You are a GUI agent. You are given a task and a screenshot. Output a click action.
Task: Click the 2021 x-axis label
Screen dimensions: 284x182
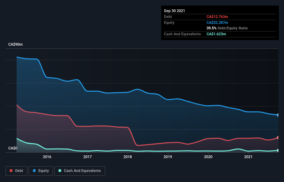(x=248, y=157)
